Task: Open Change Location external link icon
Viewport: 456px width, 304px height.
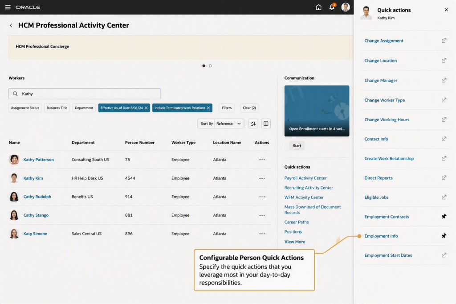Action: click(444, 61)
